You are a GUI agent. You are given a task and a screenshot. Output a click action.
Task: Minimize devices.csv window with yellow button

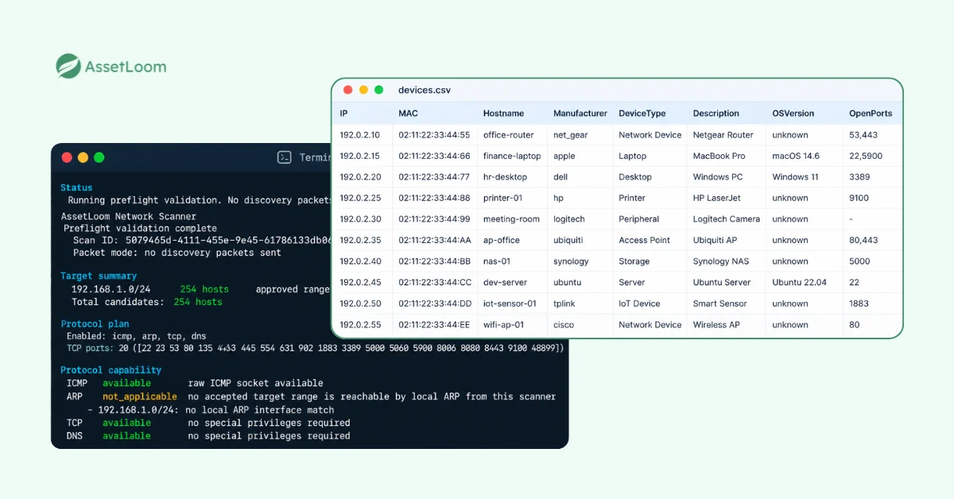pos(363,90)
